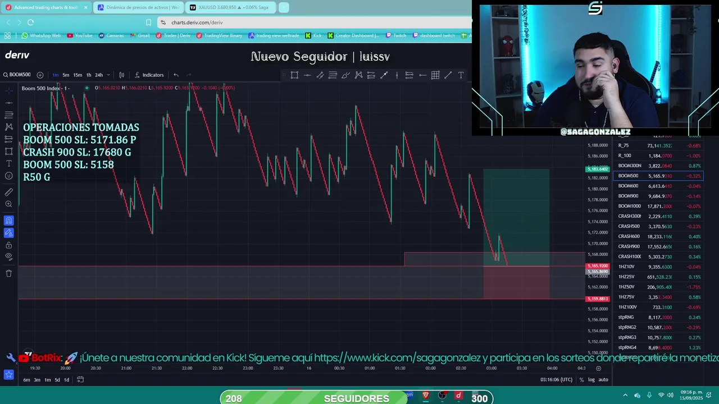Select the grid/table tool in floating toolbar
The image size is (719, 404).
[x=435, y=75]
